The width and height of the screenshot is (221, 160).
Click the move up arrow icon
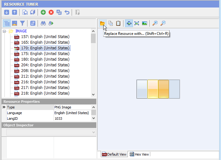(x=15, y=12)
